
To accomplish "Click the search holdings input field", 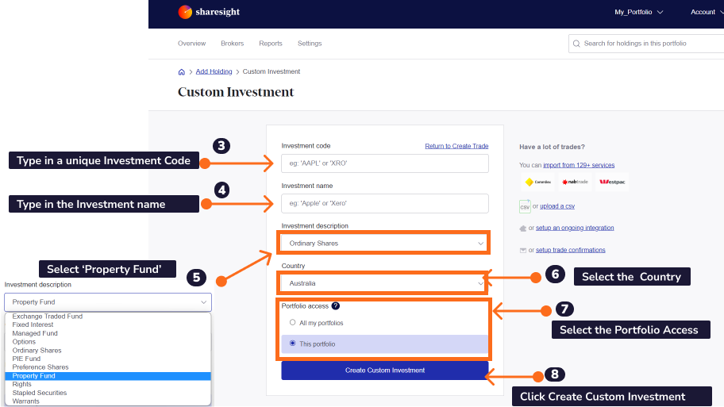I will pyautogui.click(x=646, y=44).
